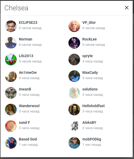
Task: Open the Helloholdfast profile link
Action: tap(94, 106)
